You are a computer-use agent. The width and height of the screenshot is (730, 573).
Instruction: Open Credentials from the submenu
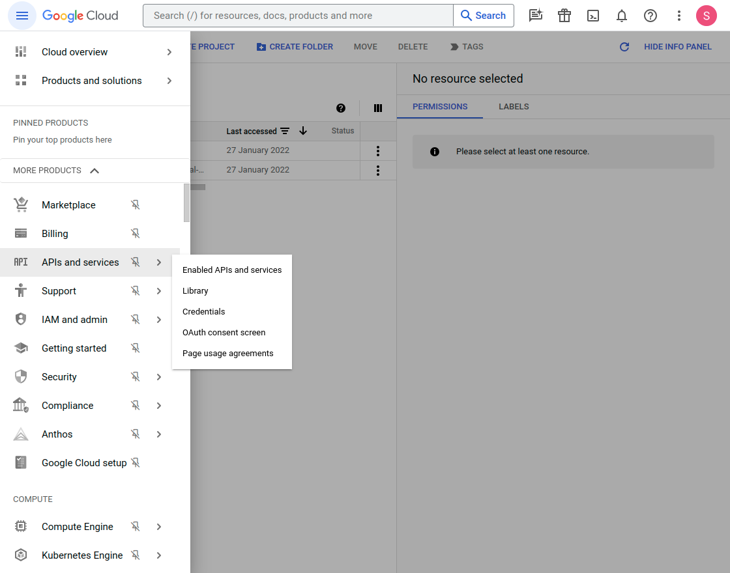[x=232, y=312]
